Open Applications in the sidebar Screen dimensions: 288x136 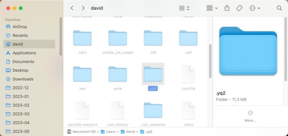(x=29, y=53)
